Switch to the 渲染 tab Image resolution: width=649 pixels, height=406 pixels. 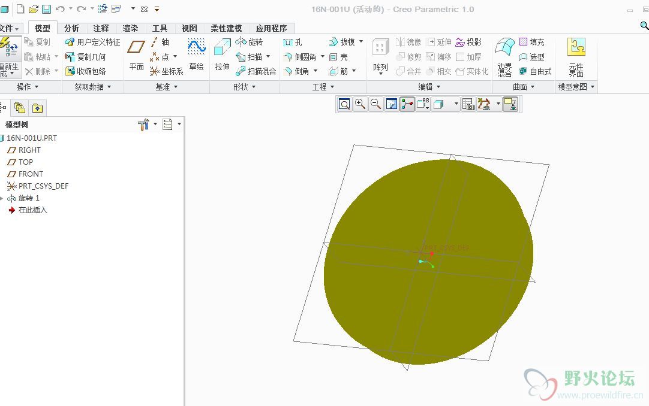coord(130,28)
